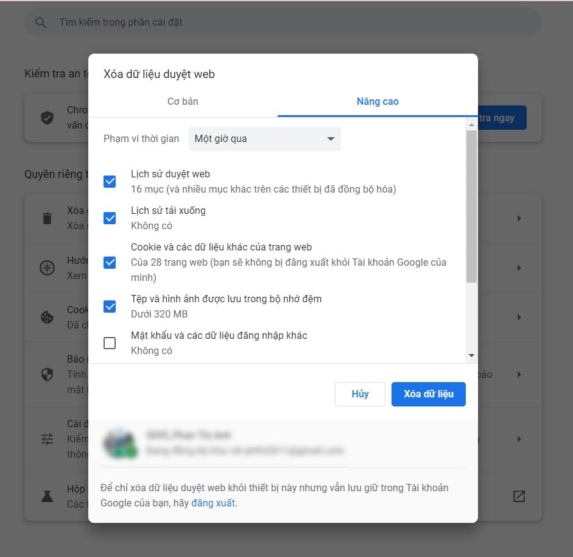573x557 pixels.
Task: Click the safety check shield icon
Action: tap(47, 118)
